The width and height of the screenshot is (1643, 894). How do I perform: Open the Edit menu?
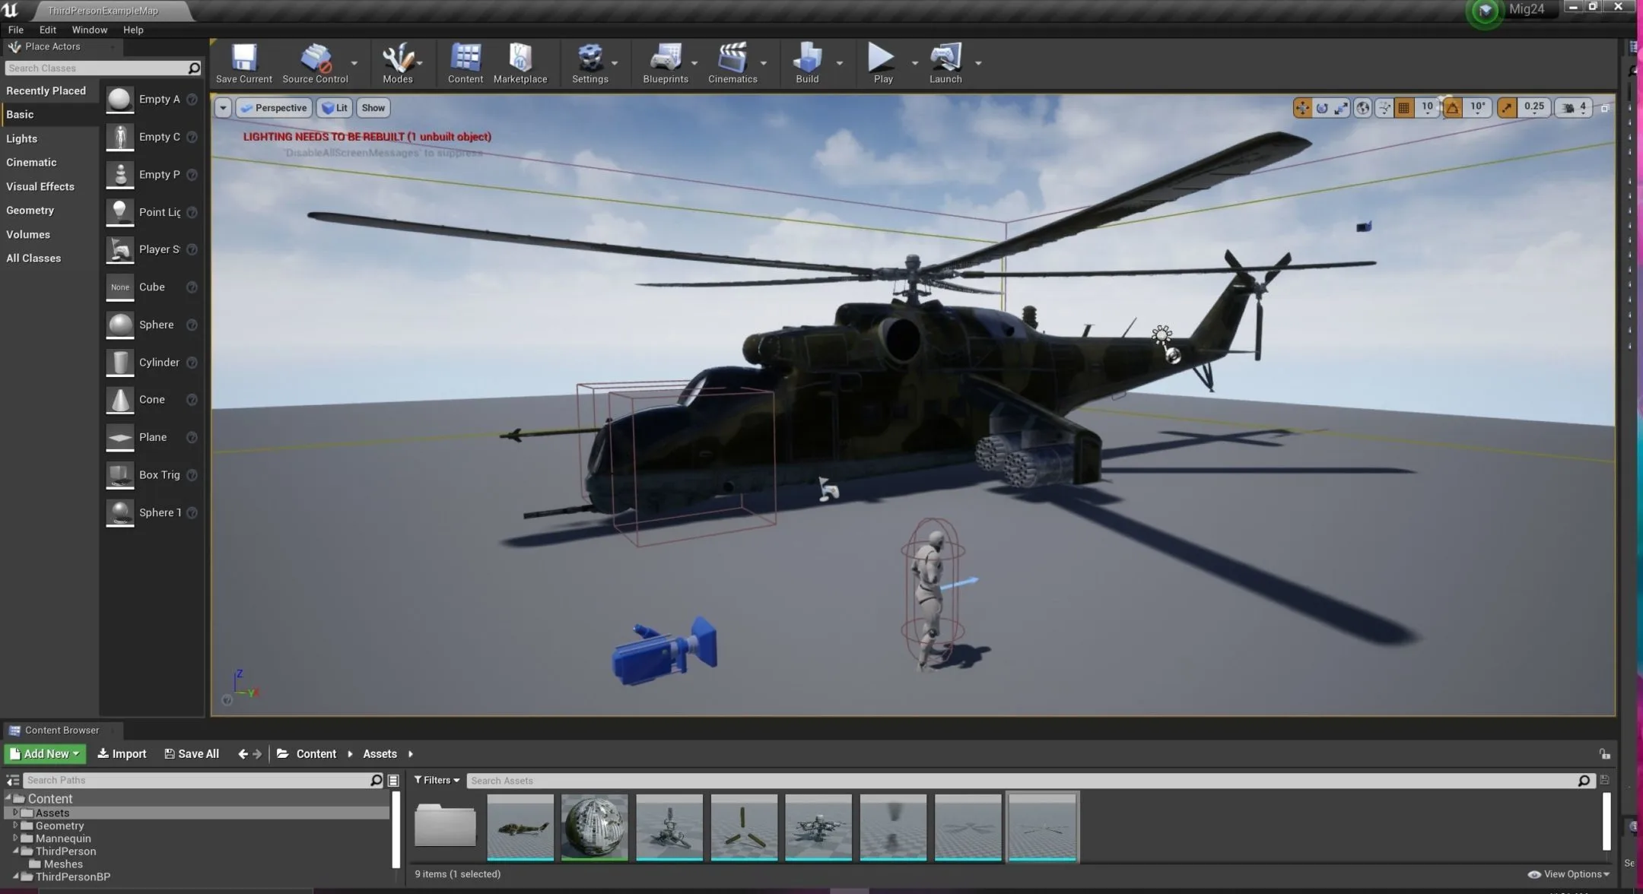click(x=47, y=30)
